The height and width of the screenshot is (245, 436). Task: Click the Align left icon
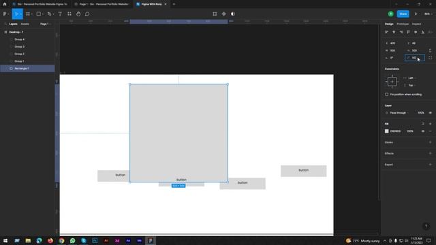click(x=386, y=32)
